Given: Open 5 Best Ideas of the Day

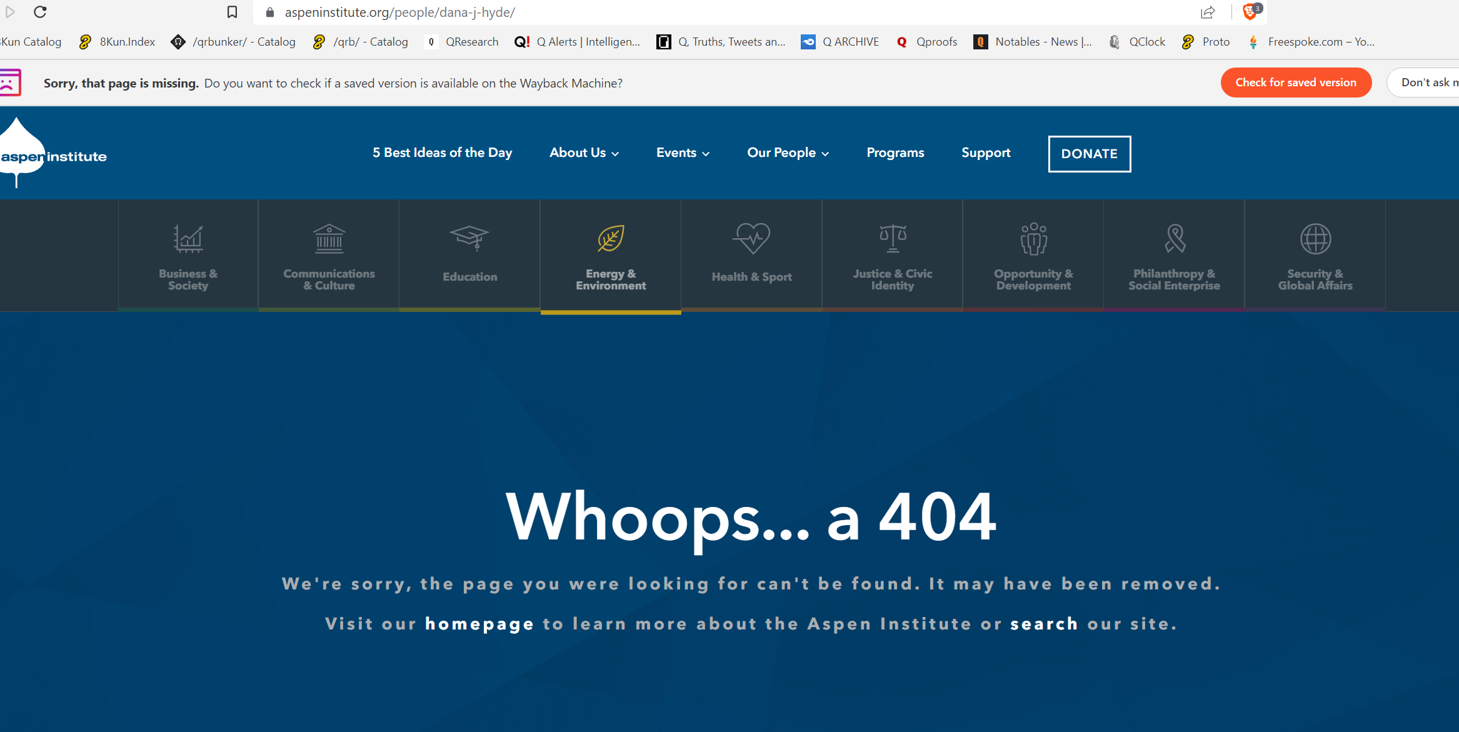Looking at the screenshot, I should 443,153.
